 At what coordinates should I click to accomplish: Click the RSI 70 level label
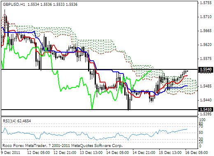pyautogui.click(x=202, y=126)
